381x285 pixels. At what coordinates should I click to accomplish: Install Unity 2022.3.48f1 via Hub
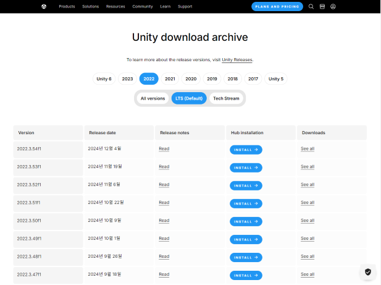246,258
